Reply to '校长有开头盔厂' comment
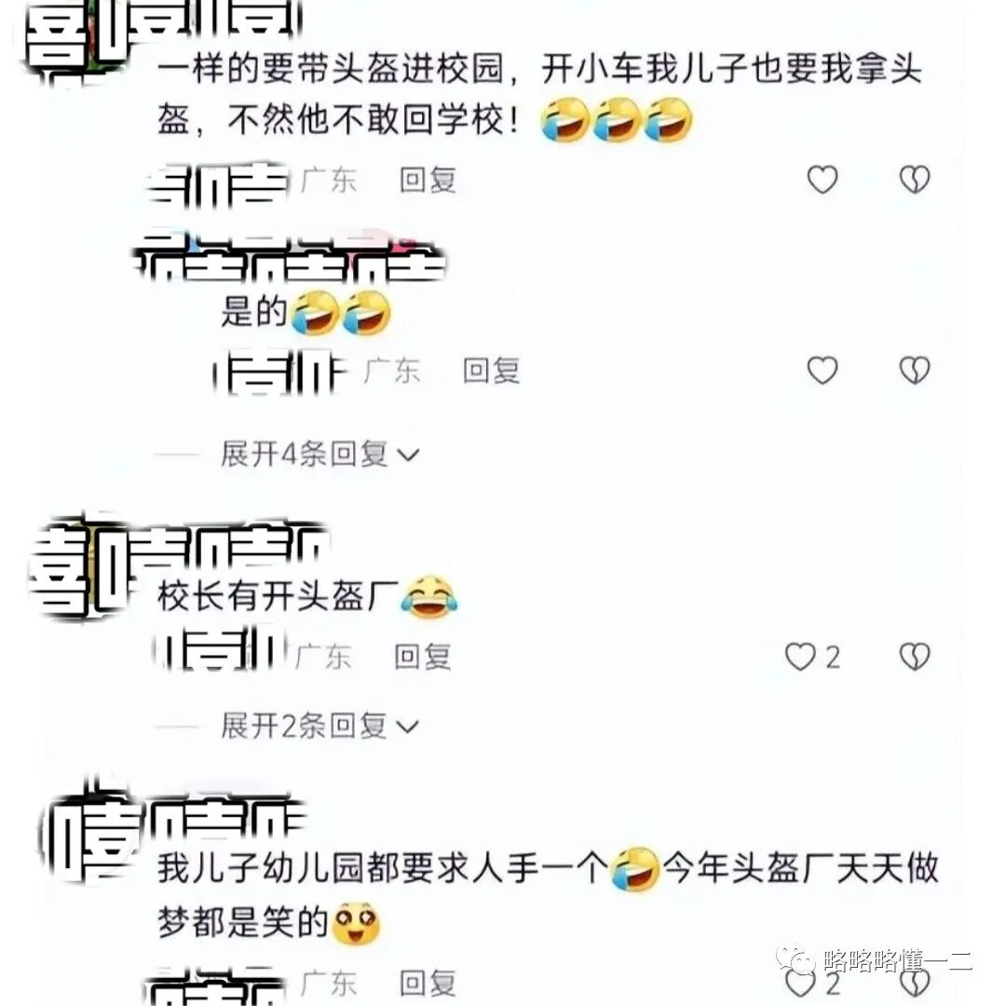The height and width of the screenshot is (1006, 1006). click(x=423, y=657)
